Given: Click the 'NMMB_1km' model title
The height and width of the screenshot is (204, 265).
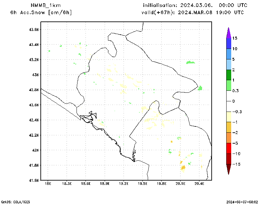Looking at the screenshot, I should (x=46, y=5).
